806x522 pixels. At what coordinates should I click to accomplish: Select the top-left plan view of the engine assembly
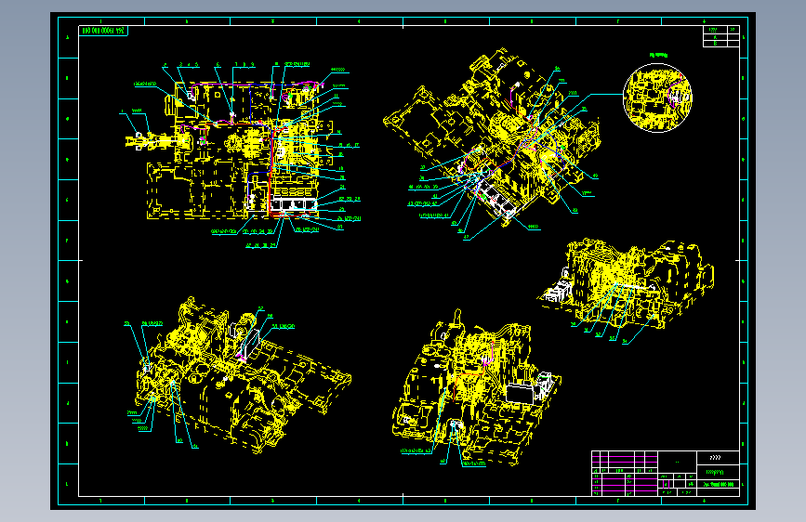coord(229,149)
